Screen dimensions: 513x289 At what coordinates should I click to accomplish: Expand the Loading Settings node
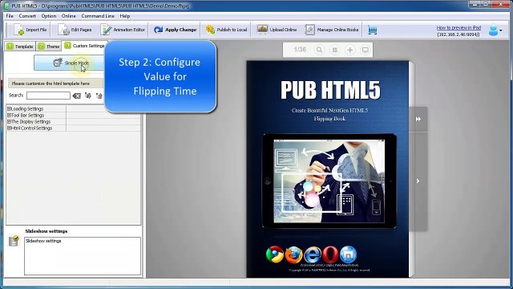(x=9, y=109)
